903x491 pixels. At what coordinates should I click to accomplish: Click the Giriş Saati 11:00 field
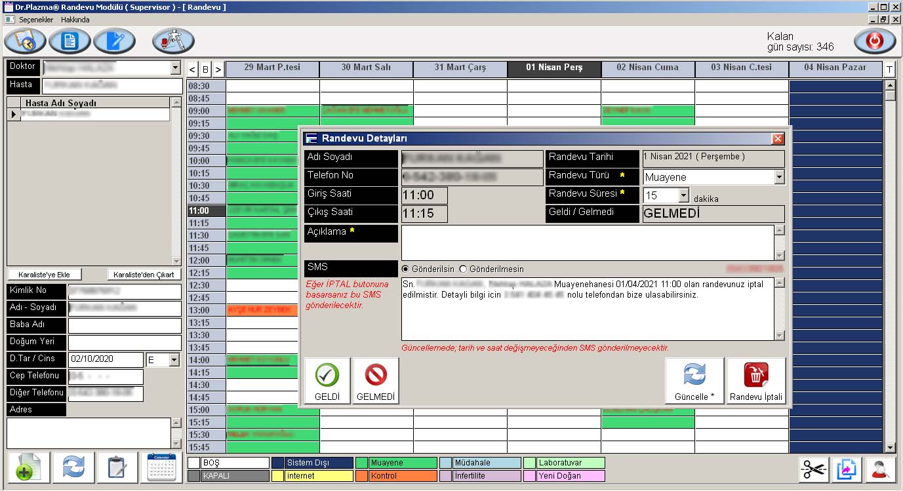click(x=424, y=195)
